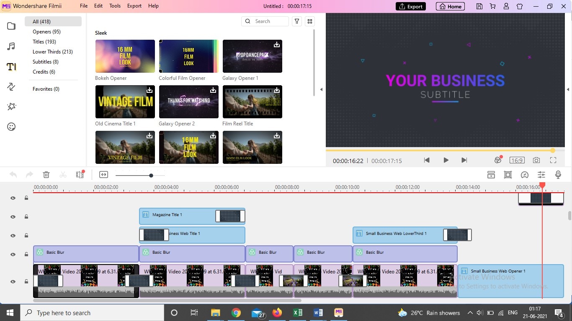Open the Edit menu

[98, 6]
